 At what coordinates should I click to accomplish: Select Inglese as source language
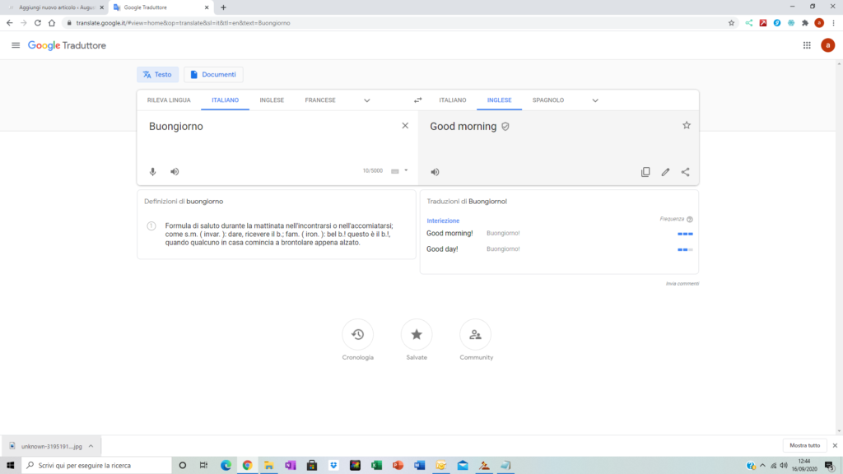pyautogui.click(x=272, y=100)
